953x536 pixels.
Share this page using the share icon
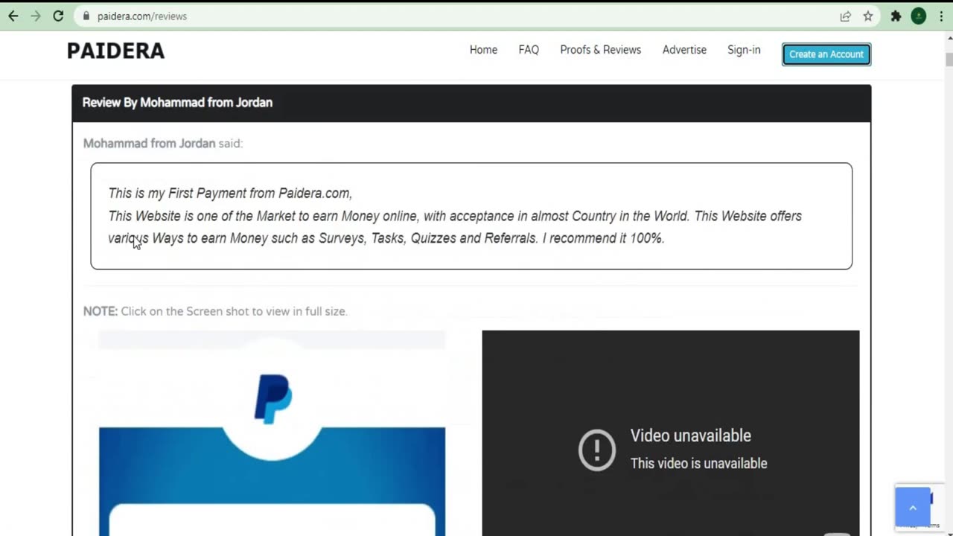click(846, 16)
